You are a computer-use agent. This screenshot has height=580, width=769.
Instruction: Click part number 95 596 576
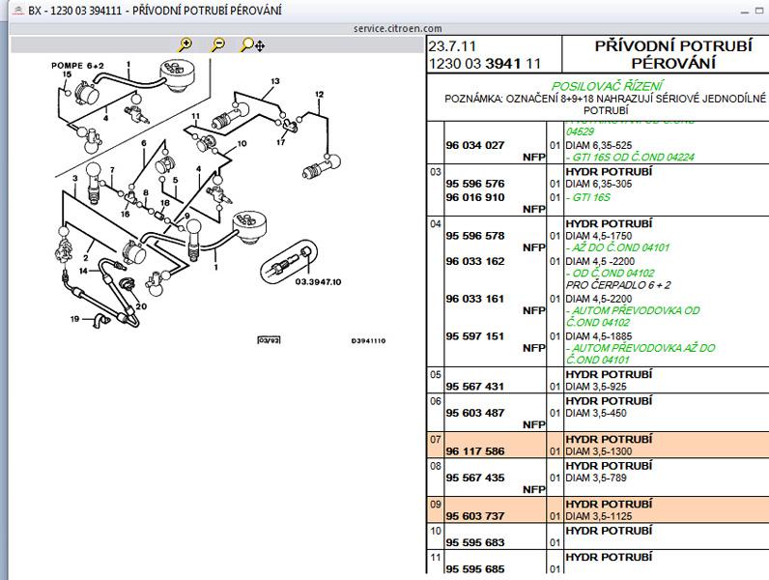pyautogui.click(x=474, y=184)
